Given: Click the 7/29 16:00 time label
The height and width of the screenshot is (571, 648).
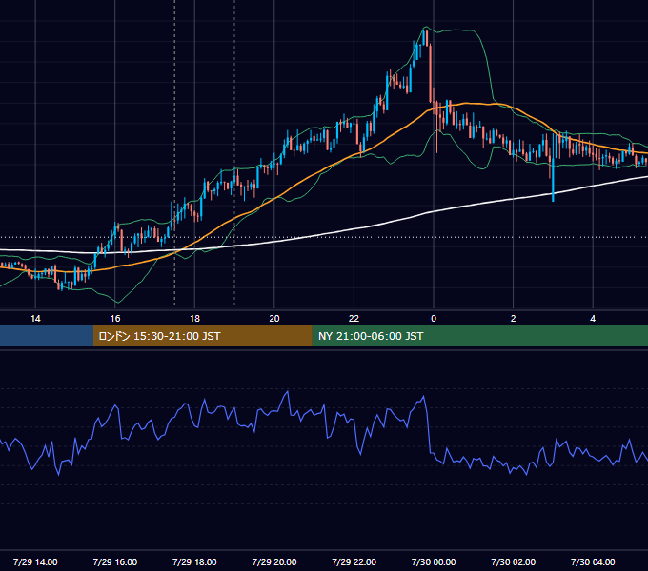Looking at the screenshot, I should (115, 561).
